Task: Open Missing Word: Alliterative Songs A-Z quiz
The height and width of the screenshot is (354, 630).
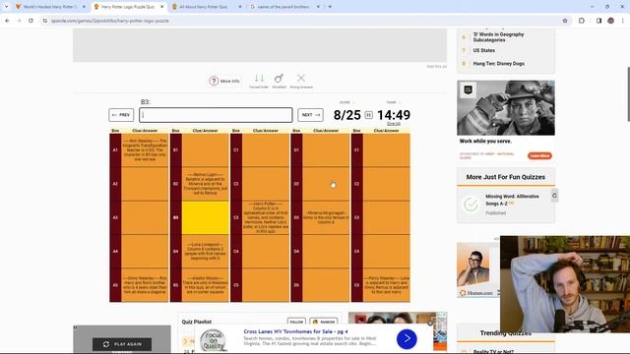Action: pyautogui.click(x=512, y=200)
